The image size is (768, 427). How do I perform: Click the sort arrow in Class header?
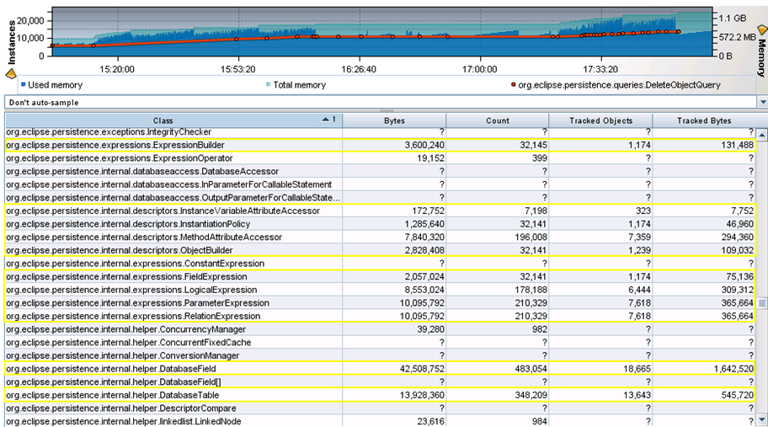pos(327,120)
